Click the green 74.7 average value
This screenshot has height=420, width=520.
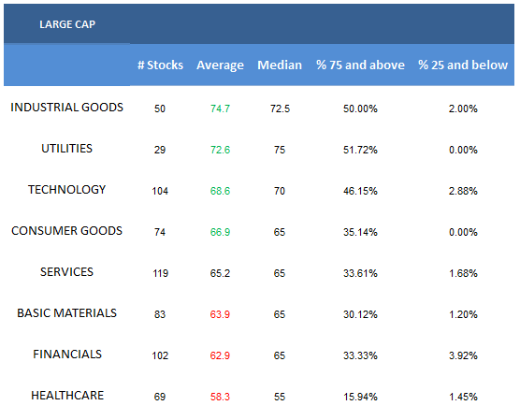point(220,109)
